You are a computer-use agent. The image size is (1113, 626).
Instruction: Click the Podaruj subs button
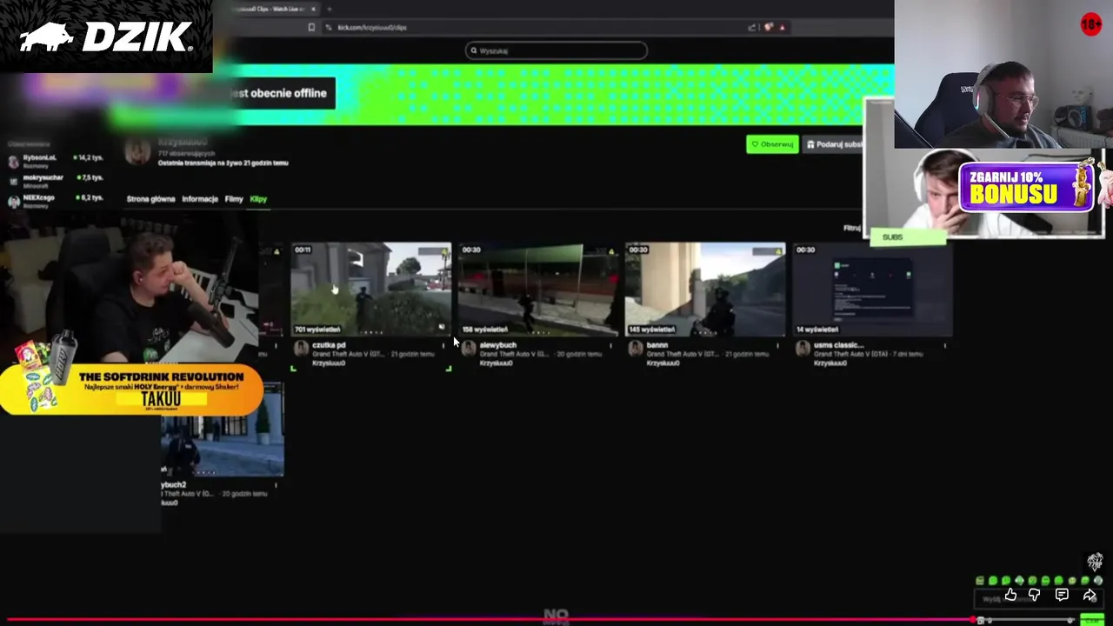(834, 144)
